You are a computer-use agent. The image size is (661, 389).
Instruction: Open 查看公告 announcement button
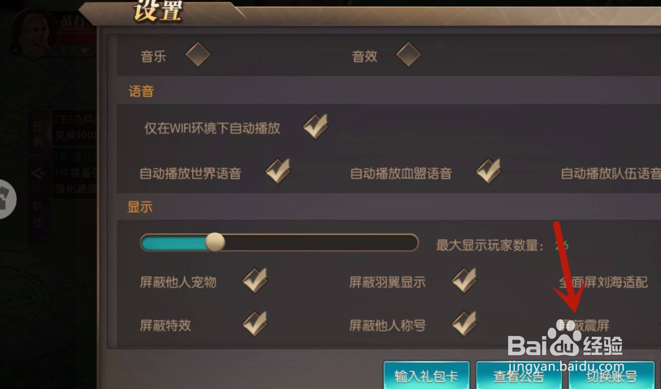click(x=519, y=375)
